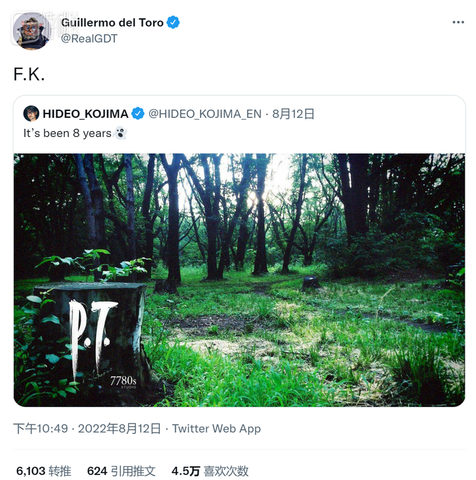
Task: View the 6,103 转推 retweets list
Action: click(x=44, y=471)
